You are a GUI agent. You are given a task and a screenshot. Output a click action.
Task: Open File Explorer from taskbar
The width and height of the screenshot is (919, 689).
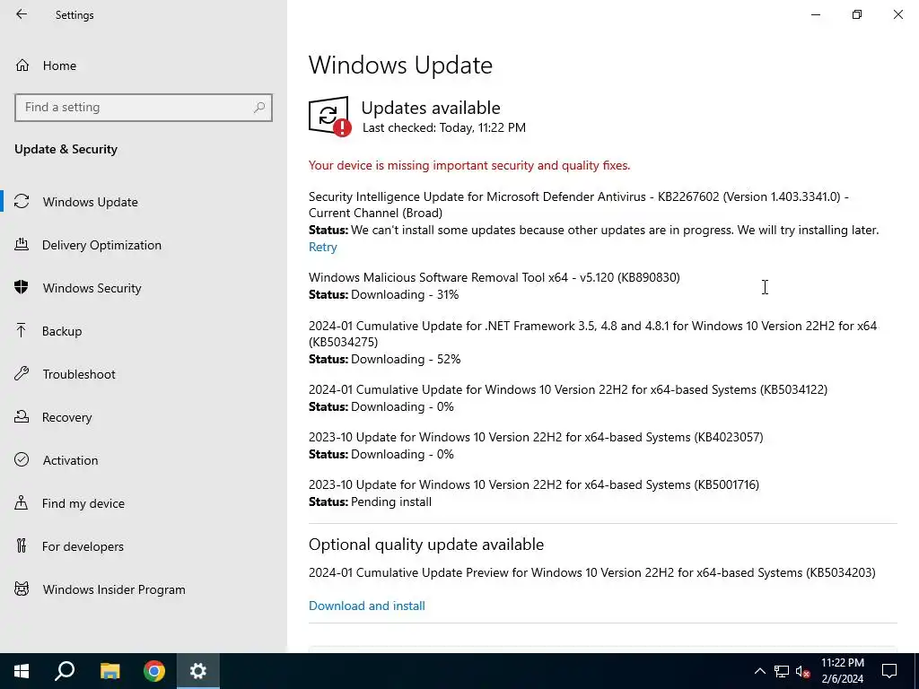pos(109,671)
